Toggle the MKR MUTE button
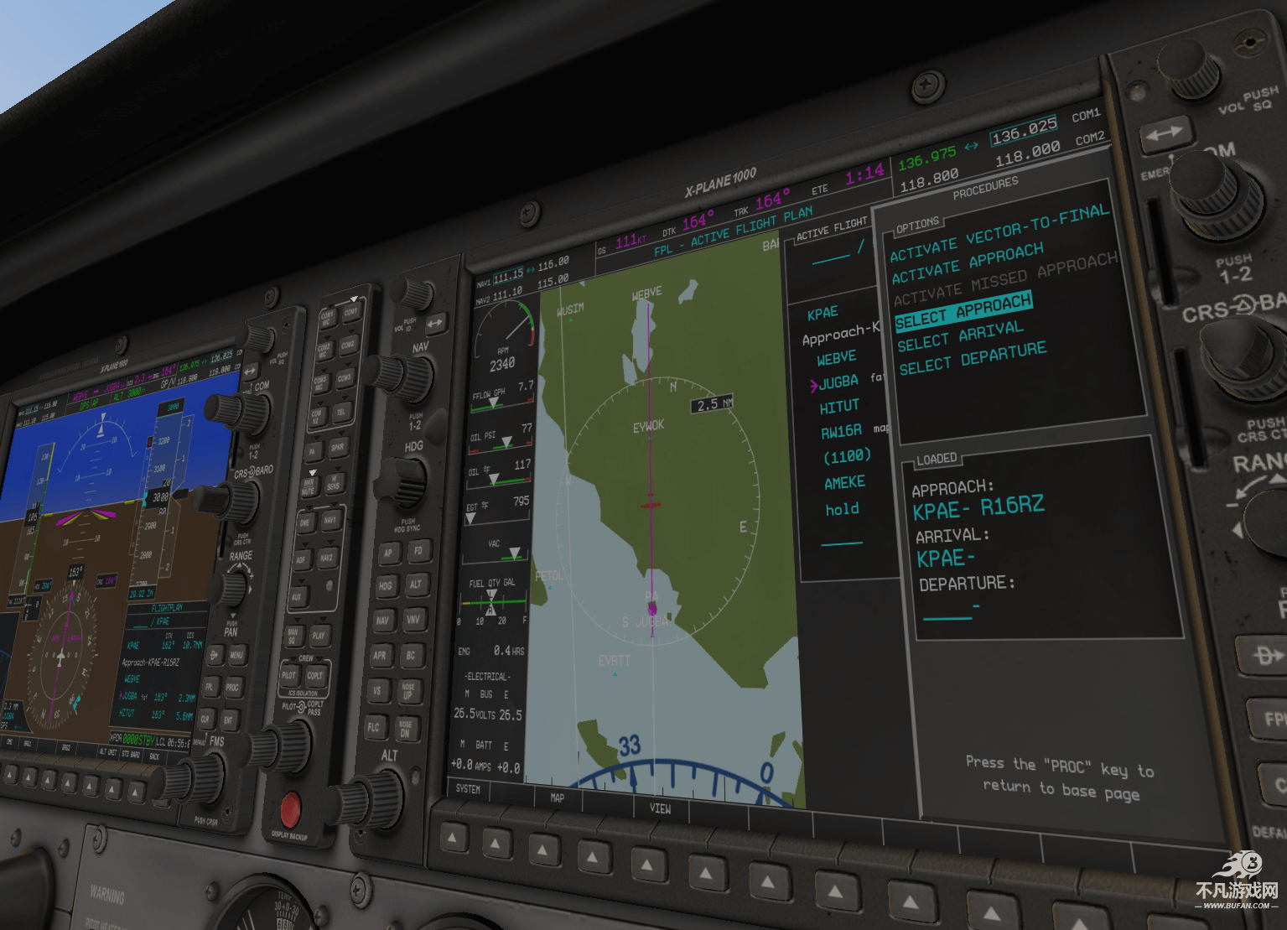This screenshot has width=1287, height=930. [309, 487]
